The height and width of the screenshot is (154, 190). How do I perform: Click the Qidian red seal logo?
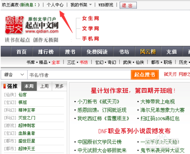[14, 25]
